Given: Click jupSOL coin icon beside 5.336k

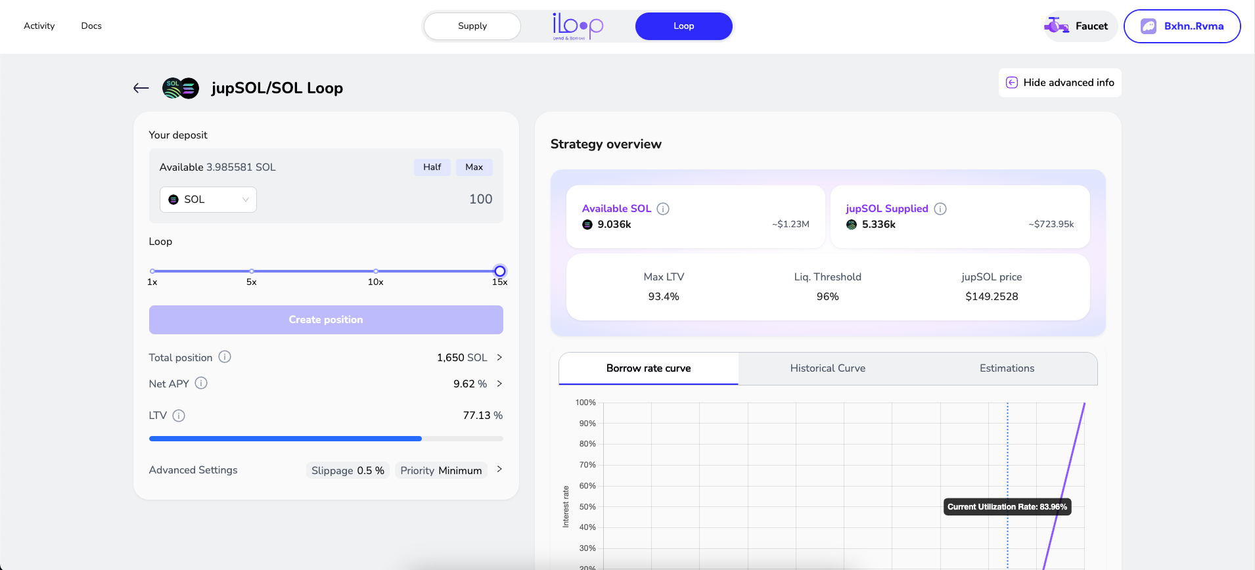Looking at the screenshot, I should click(x=852, y=225).
